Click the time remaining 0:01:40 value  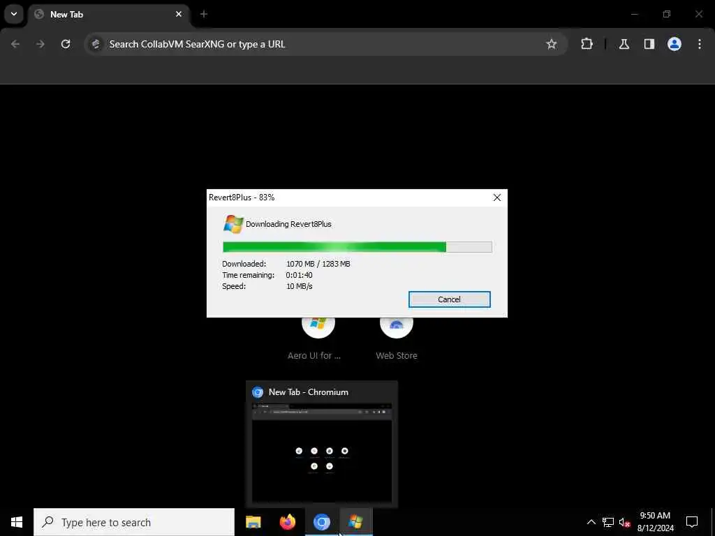tap(299, 275)
